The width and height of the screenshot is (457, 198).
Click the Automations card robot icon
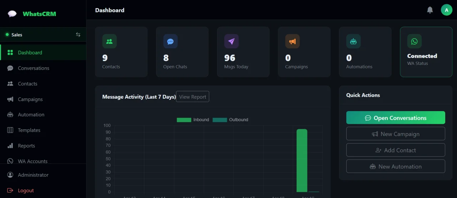[353, 41]
